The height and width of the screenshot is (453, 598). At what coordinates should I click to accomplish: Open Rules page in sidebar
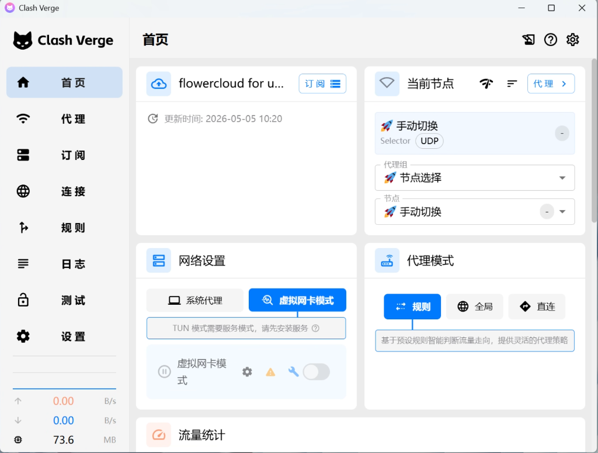tap(64, 228)
